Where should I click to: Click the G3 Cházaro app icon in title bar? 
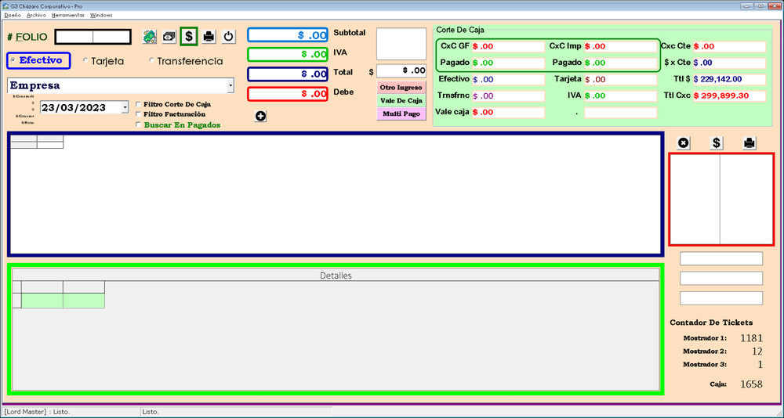point(5,6)
